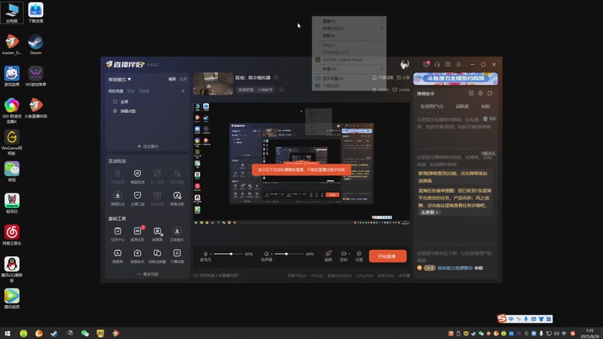Open the Windows Start menu

[x=8, y=333]
